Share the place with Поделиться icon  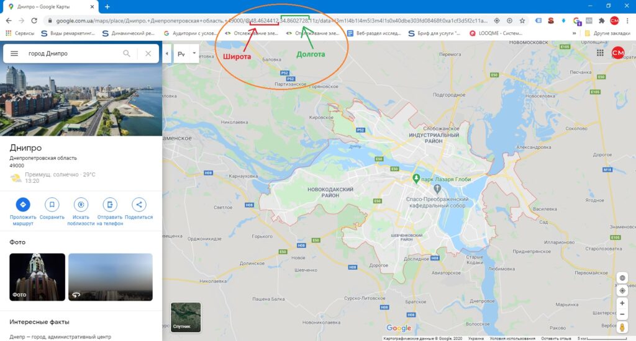pos(139,205)
